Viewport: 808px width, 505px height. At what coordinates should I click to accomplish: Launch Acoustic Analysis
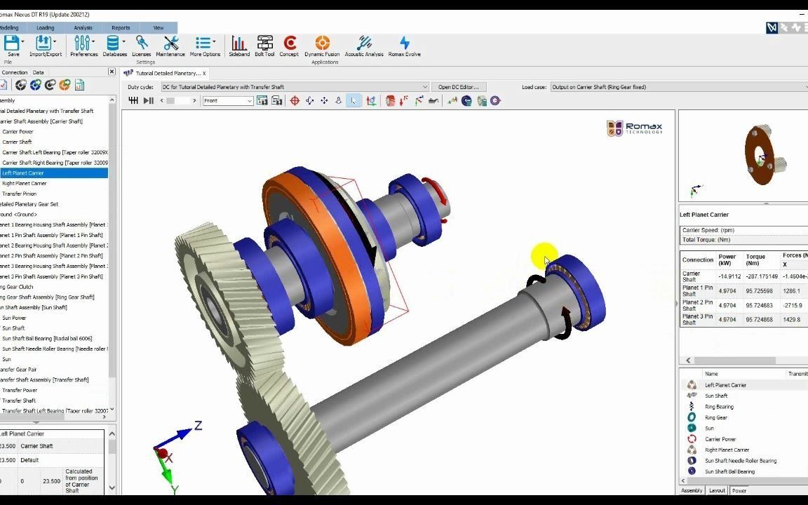pyautogui.click(x=364, y=46)
